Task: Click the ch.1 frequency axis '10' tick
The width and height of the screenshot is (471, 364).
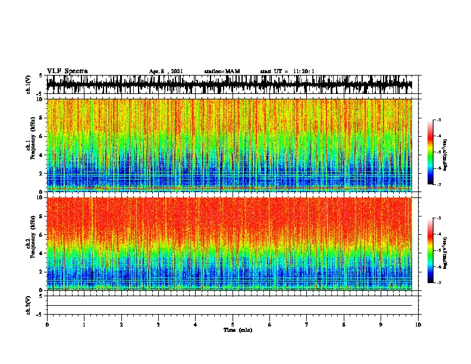Action: coord(40,99)
